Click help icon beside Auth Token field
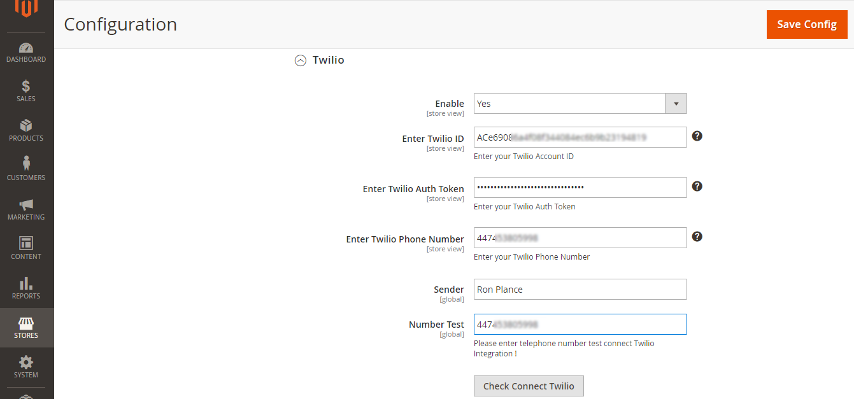This screenshot has height=399, width=854. [x=697, y=186]
